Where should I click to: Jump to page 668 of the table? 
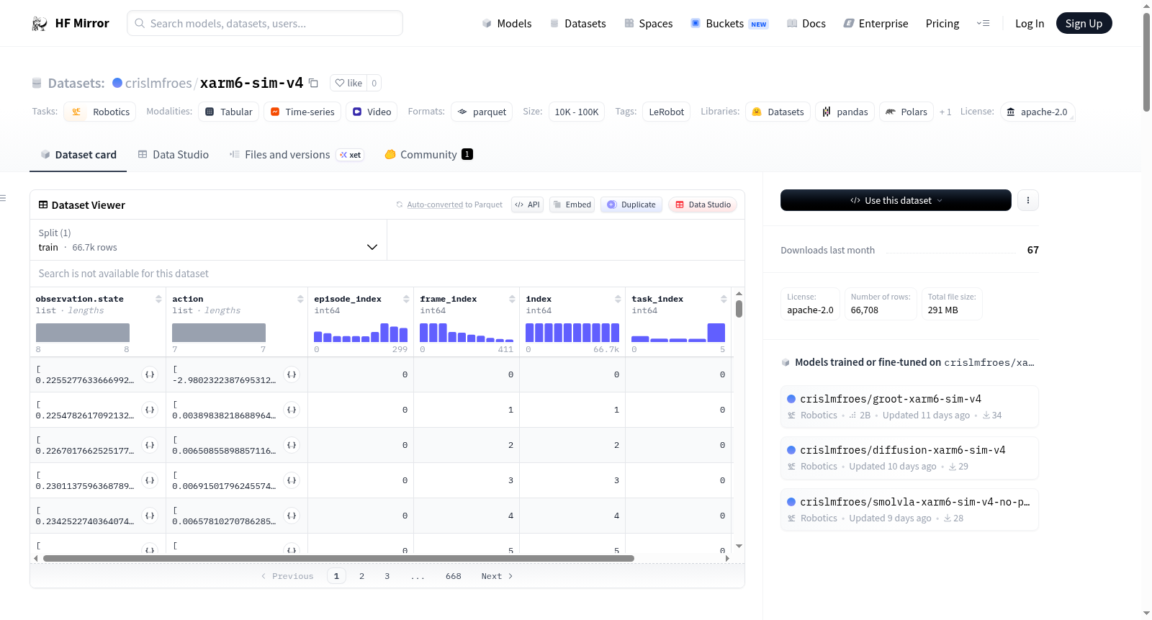click(454, 576)
